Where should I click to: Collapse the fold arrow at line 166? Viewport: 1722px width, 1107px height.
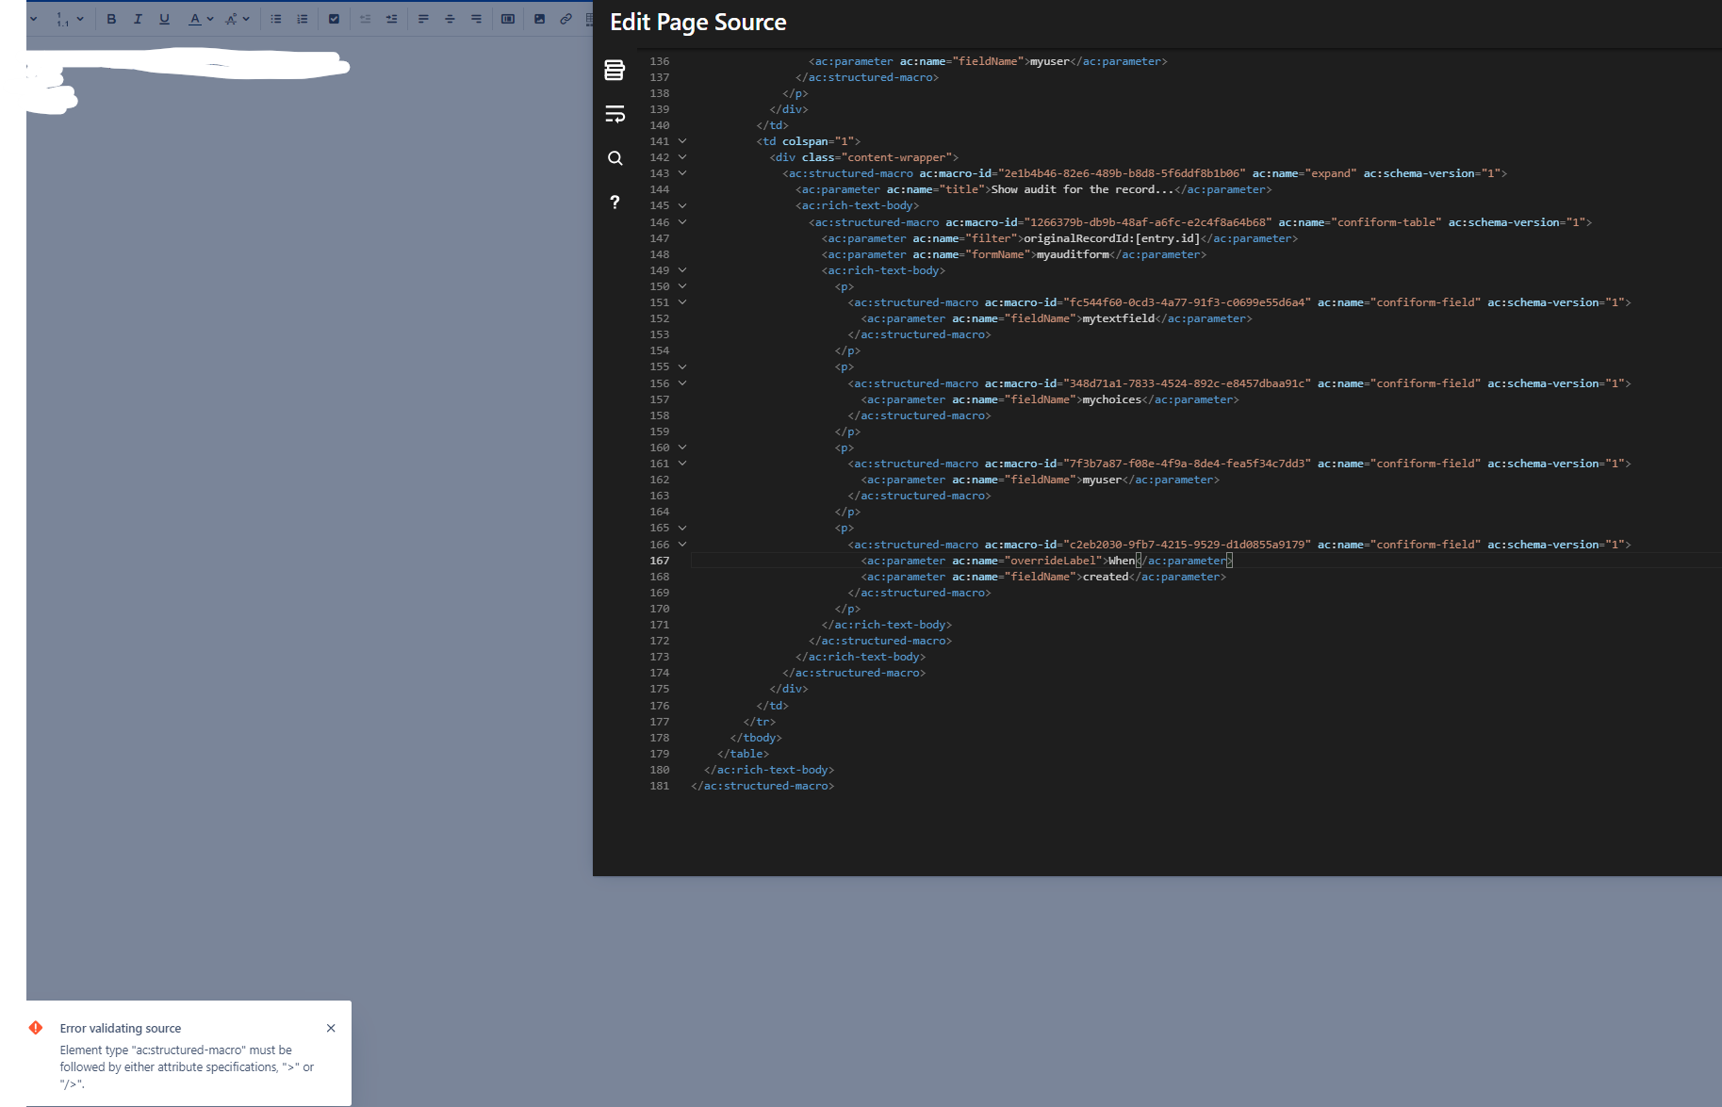point(682,545)
